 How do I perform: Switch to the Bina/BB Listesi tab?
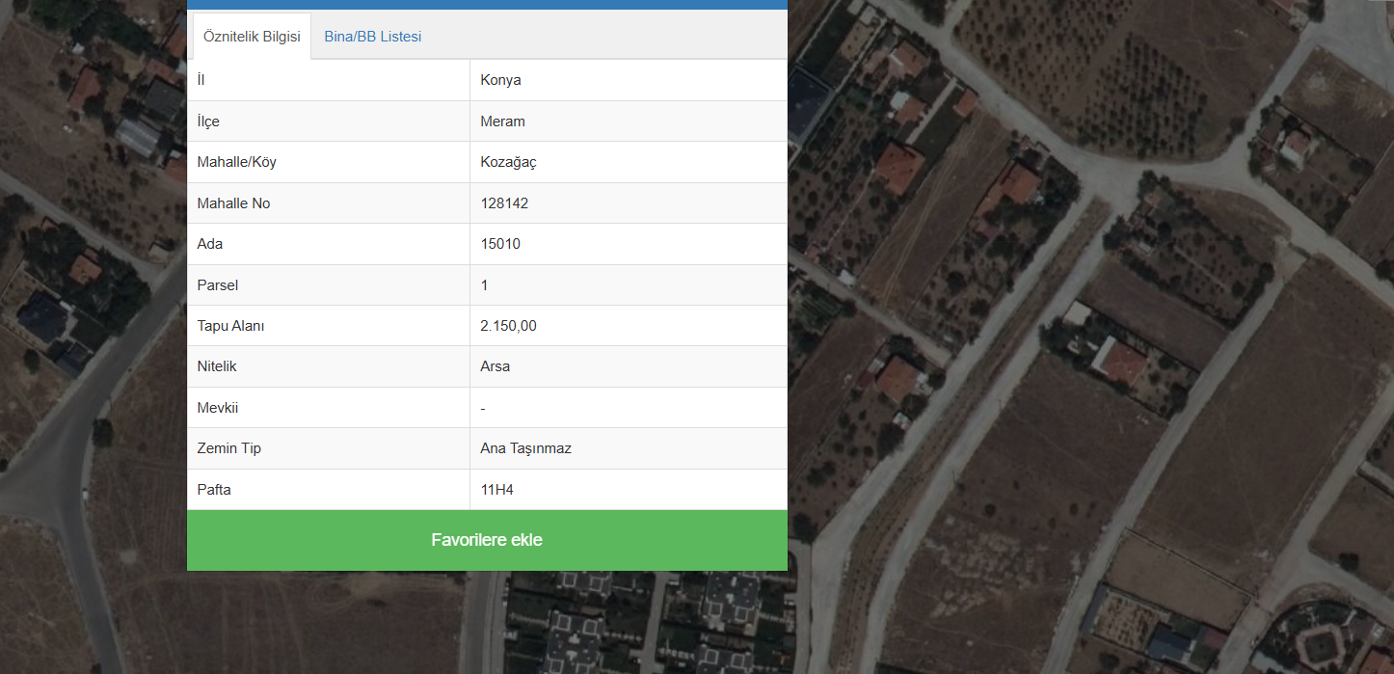click(x=372, y=37)
